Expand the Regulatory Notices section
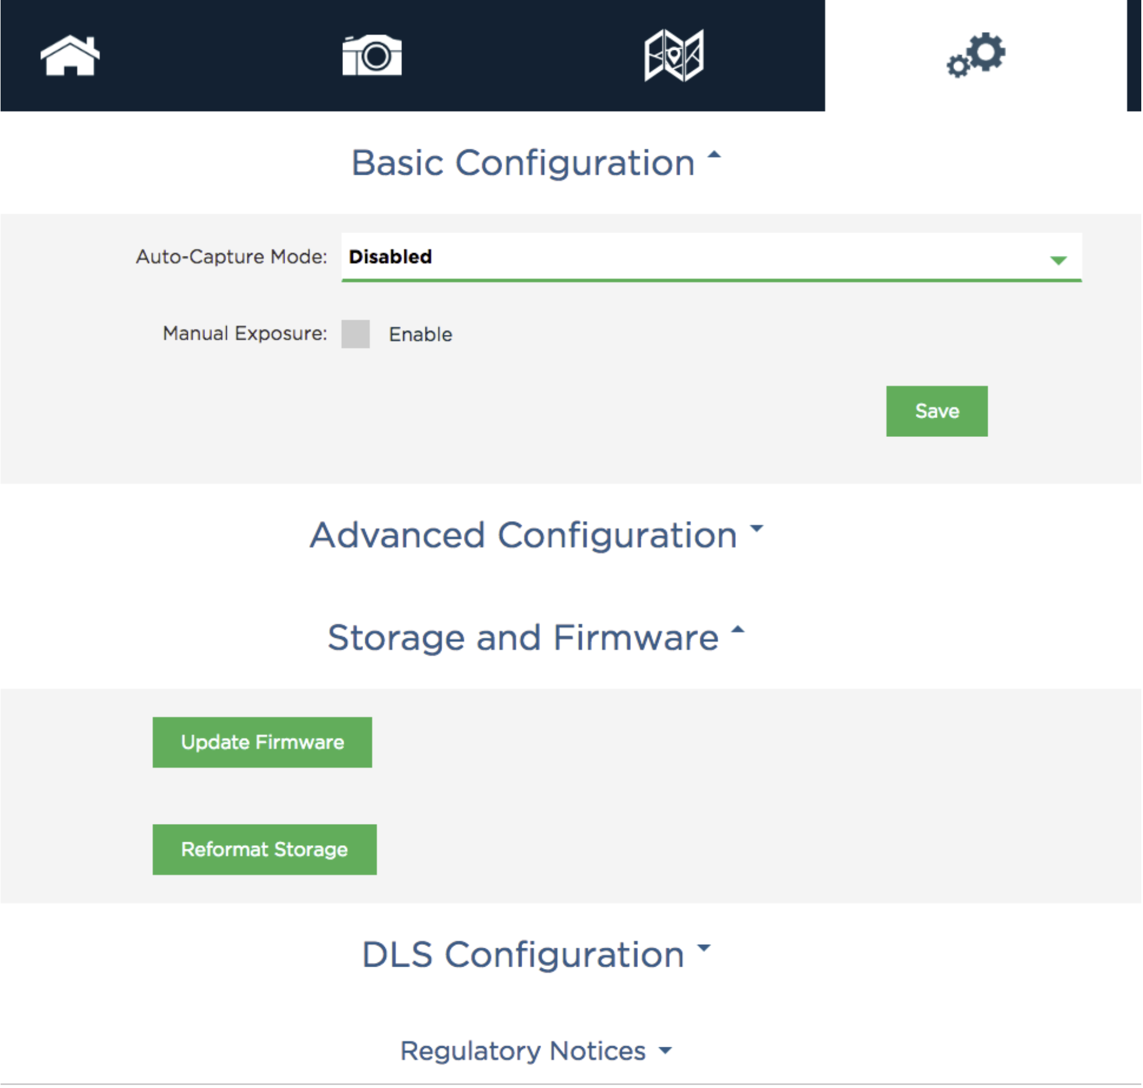This screenshot has width=1143, height=1088. point(537,1051)
